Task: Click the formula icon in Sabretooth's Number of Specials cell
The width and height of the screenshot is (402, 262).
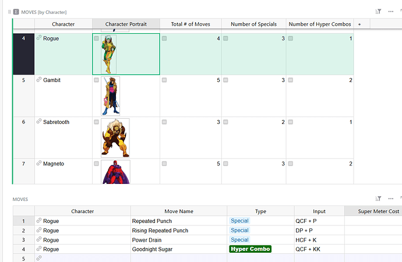Action: click(225, 122)
